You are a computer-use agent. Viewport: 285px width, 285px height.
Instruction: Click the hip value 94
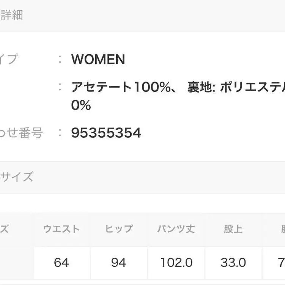click(x=119, y=263)
